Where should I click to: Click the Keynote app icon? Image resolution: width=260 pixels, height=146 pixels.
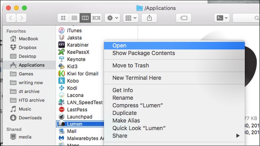tap(62, 59)
